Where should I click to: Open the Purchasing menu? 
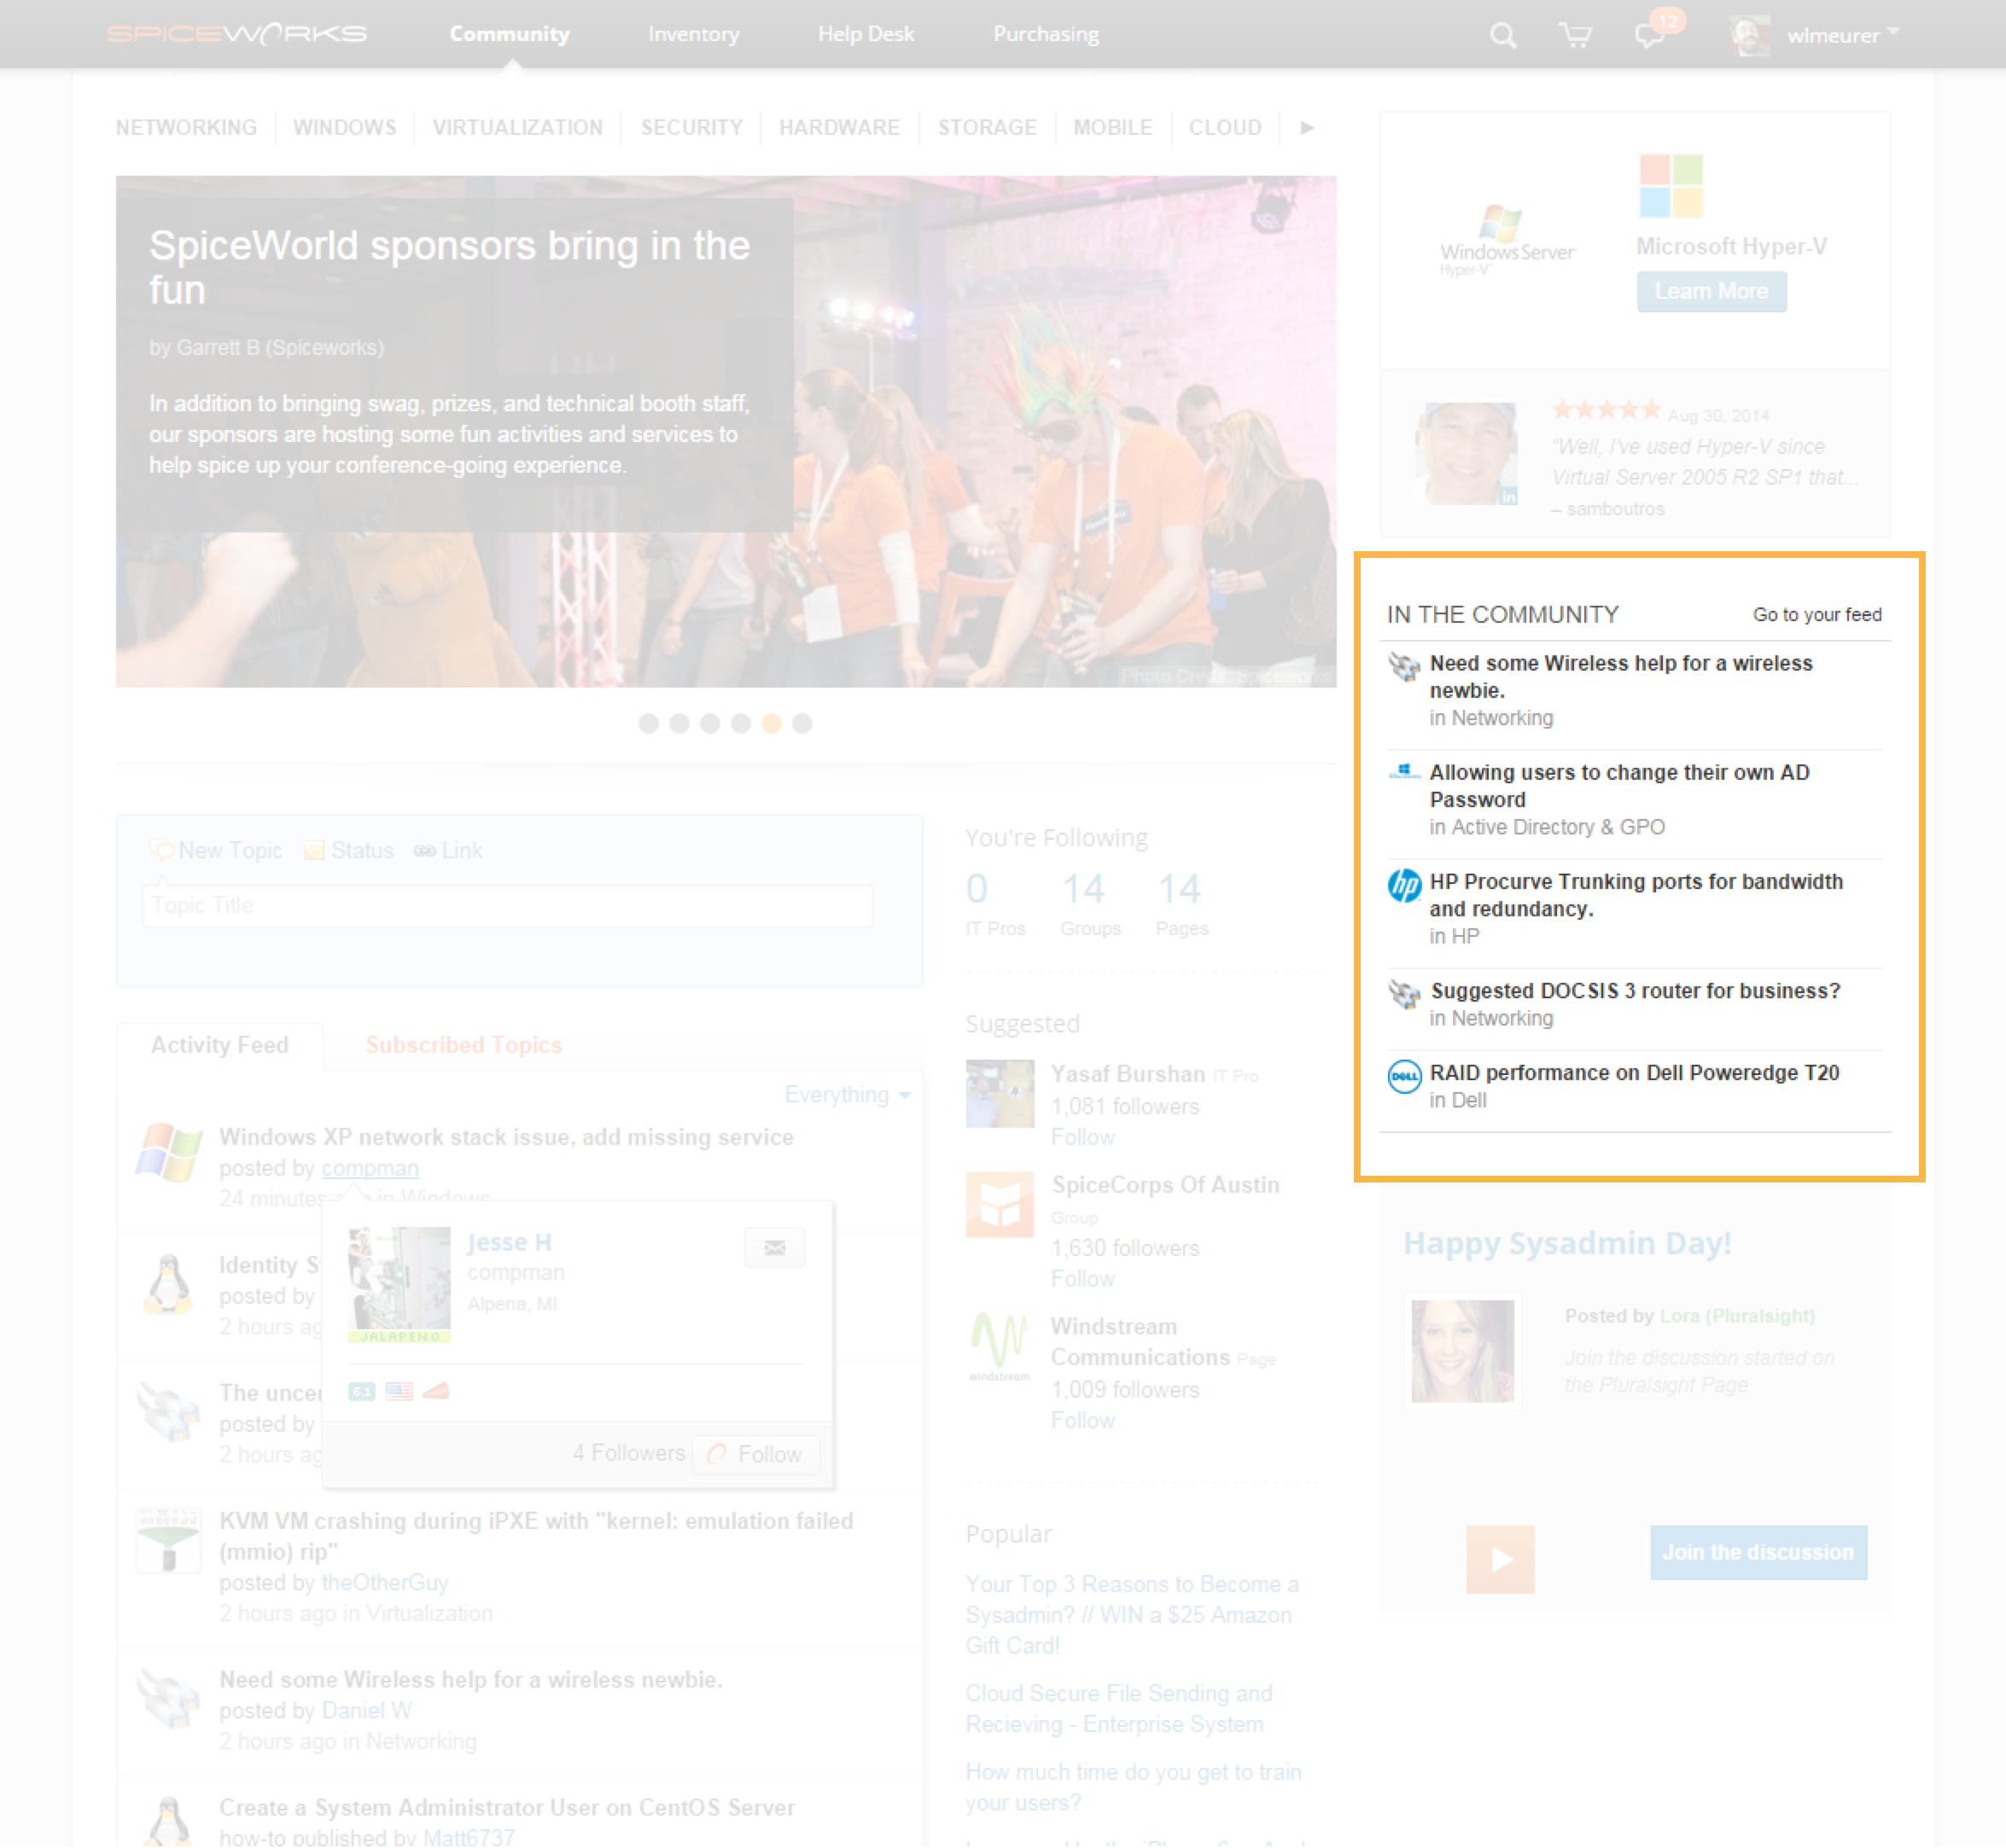pyautogui.click(x=1046, y=34)
